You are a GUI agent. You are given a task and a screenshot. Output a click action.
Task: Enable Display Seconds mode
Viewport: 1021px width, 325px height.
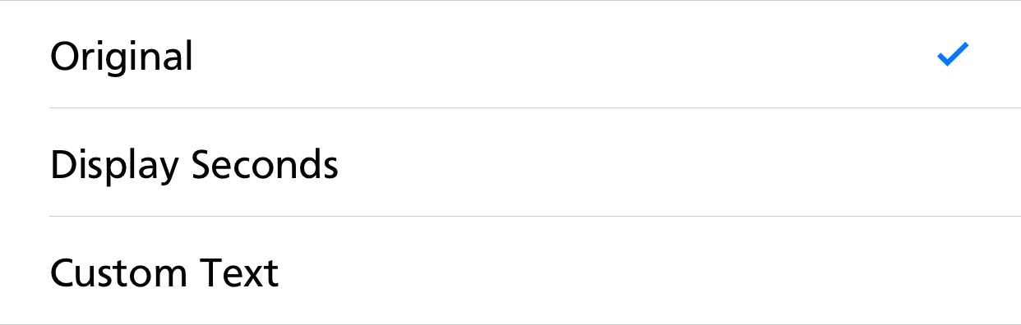pyautogui.click(x=510, y=162)
